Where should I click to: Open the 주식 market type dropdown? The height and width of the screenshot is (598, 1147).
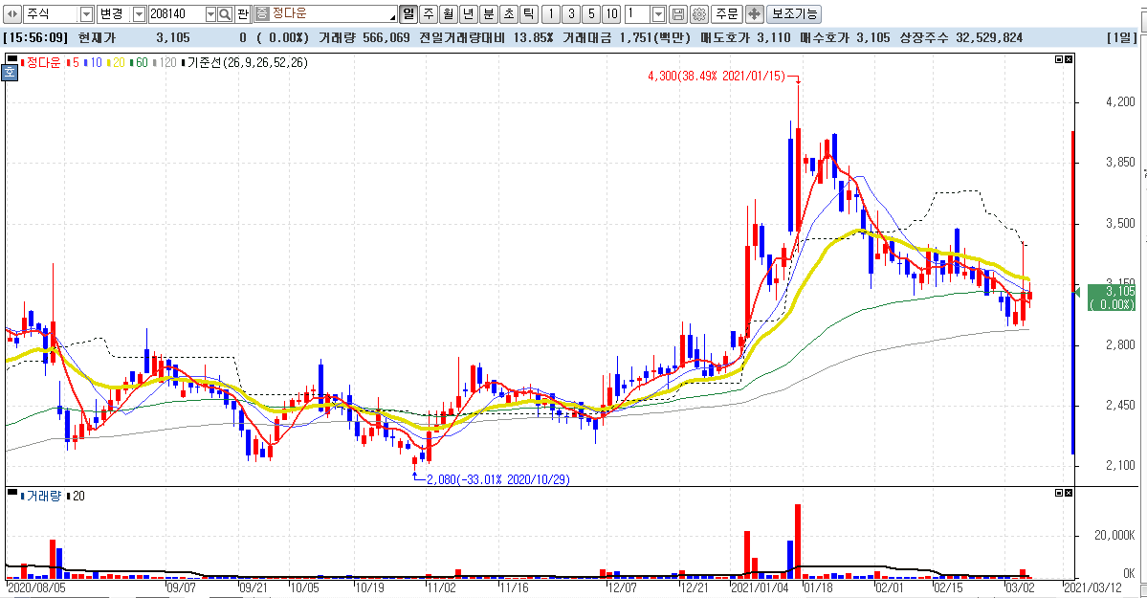[87, 14]
